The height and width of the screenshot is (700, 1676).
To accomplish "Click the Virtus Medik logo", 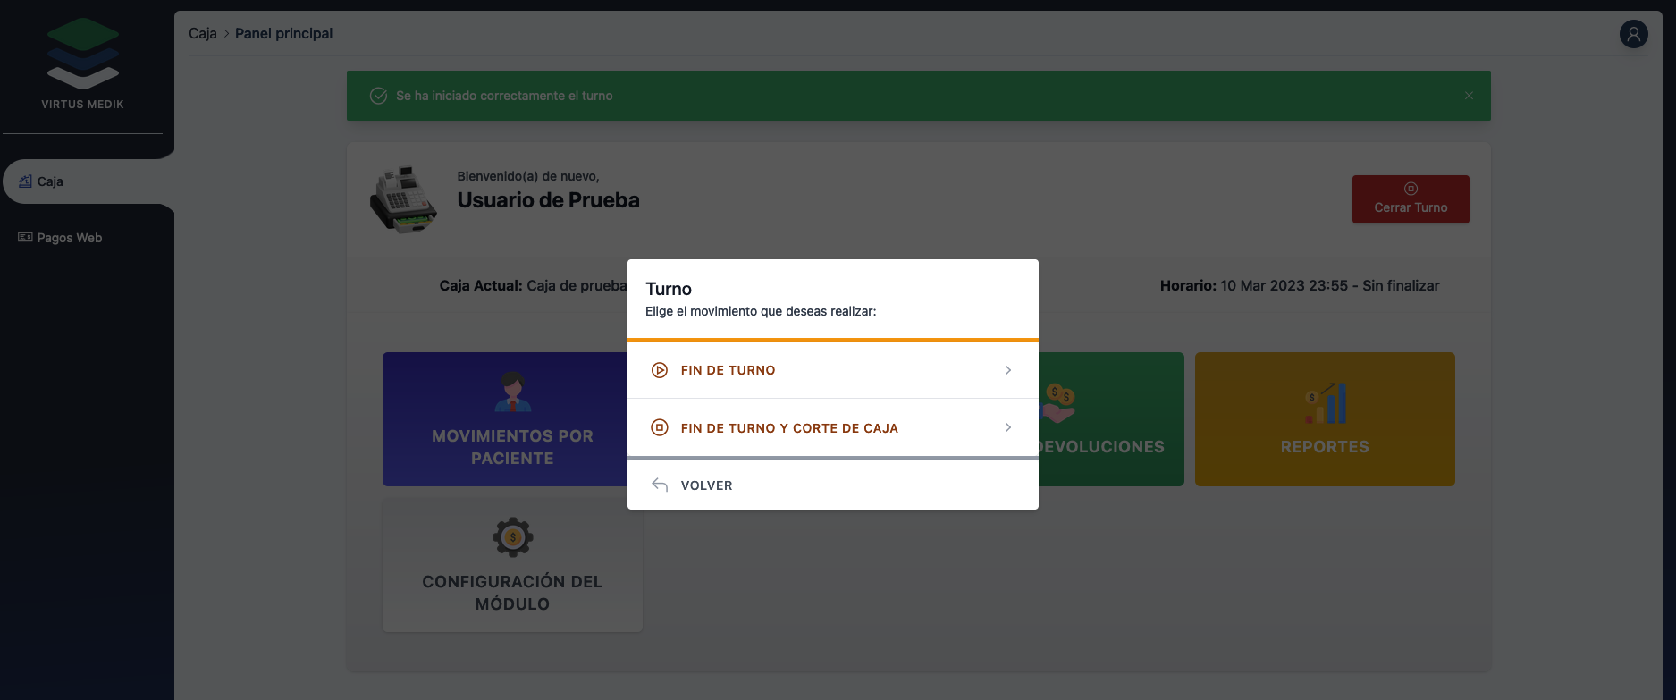I will (82, 54).
